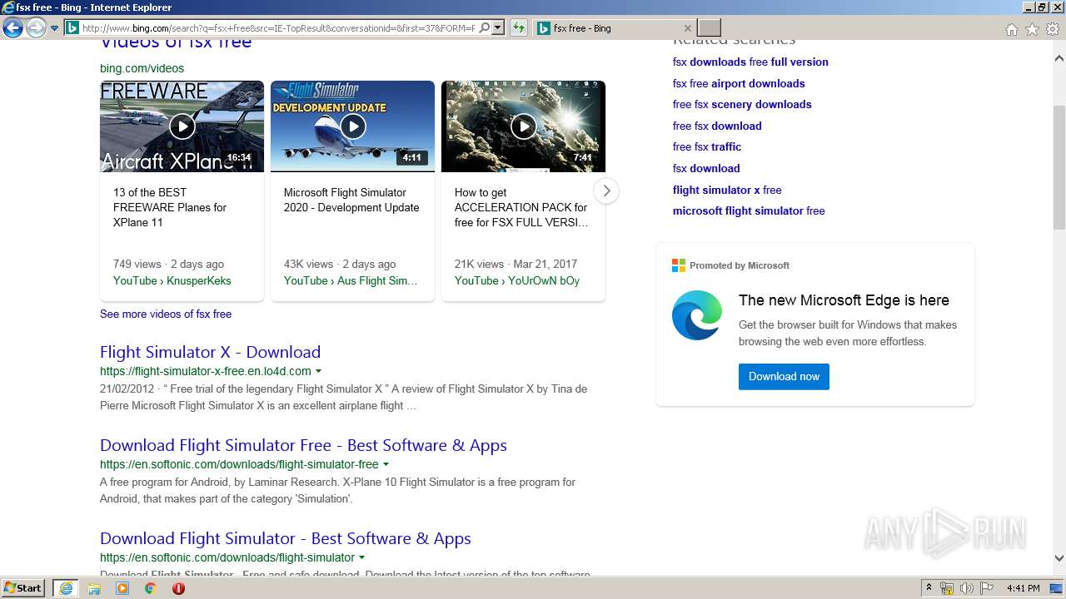Close the 'fsx free - Bing' tab
The width and height of the screenshot is (1066, 599).
tap(687, 28)
